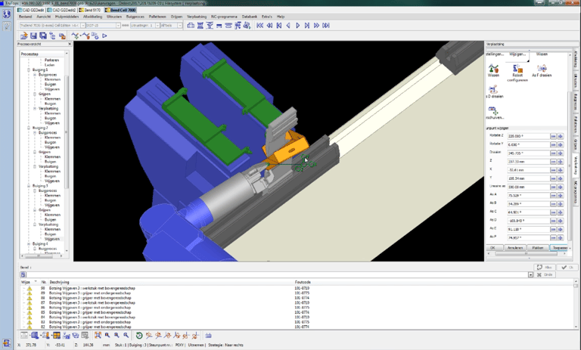Open the Hulpmiddelen menu
The width and height of the screenshot is (581, 350).
(x=67, y=17)
